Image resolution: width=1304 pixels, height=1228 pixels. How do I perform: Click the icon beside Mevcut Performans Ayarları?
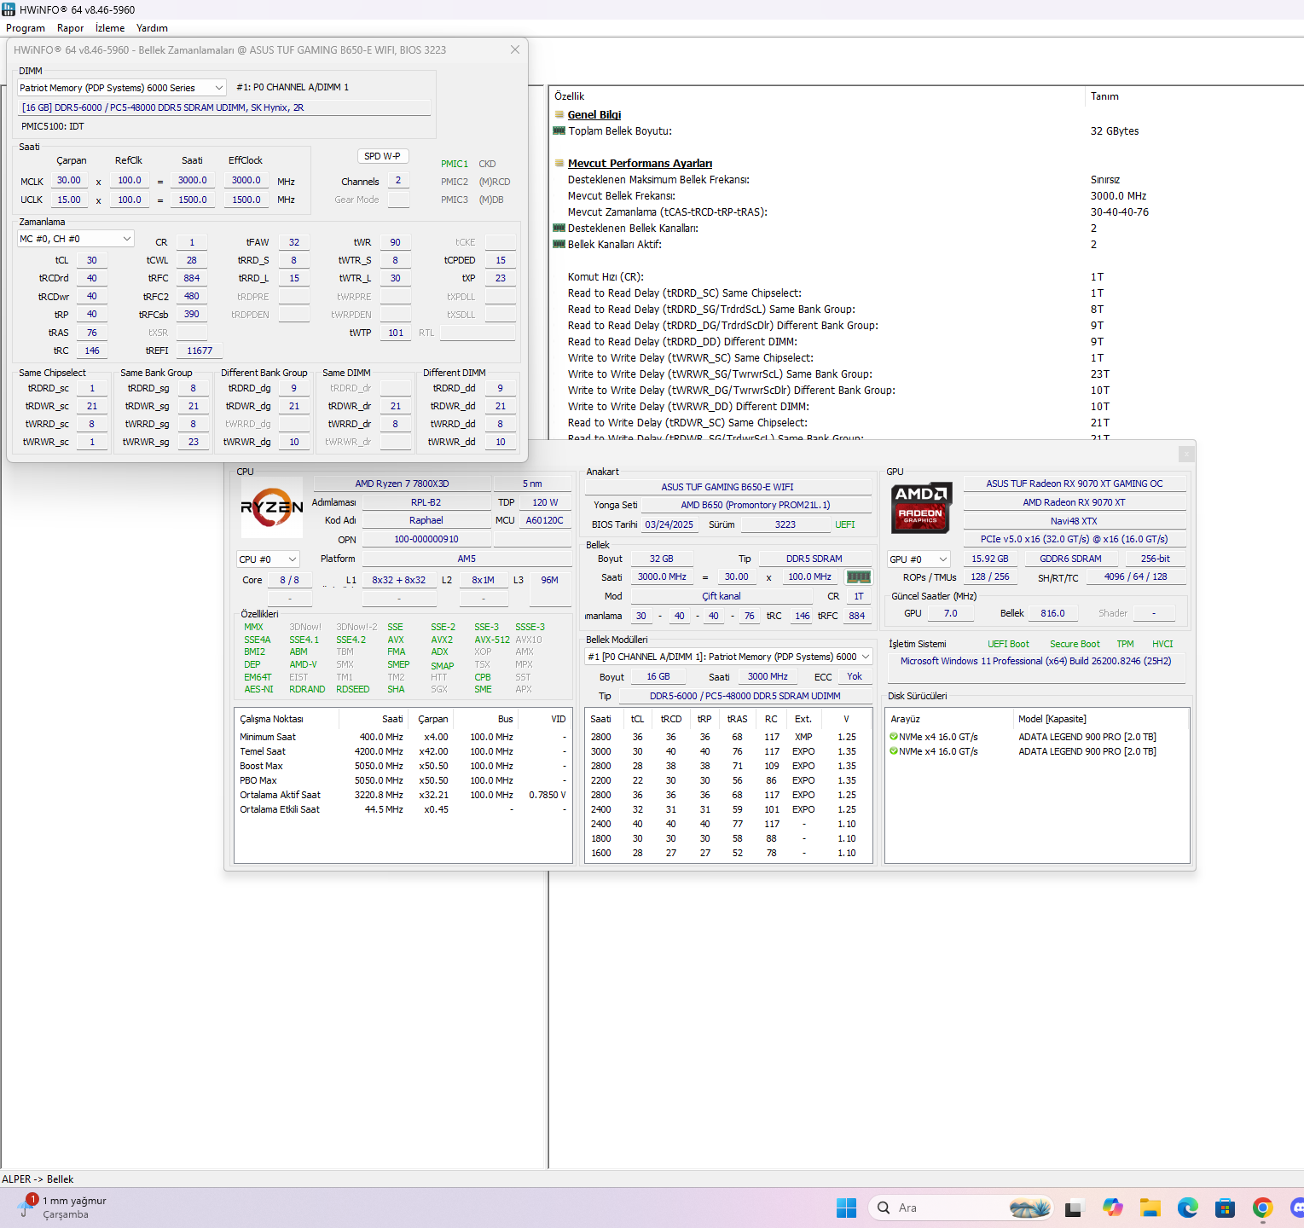click(559, 163)
